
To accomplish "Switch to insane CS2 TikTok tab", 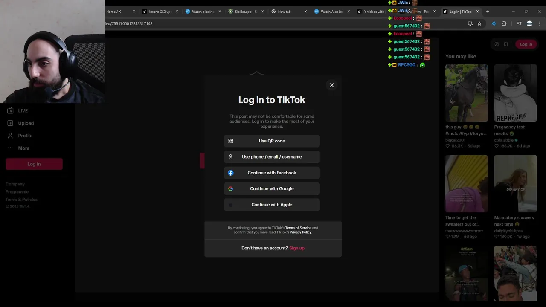I will click(160, 12).
